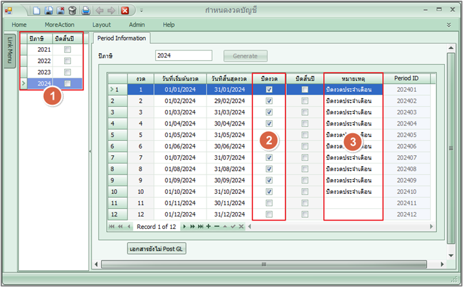This screenshot has width=463, height=287.
Task: Go to next record in navigator
Action: click(184, 226)
